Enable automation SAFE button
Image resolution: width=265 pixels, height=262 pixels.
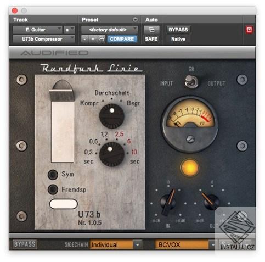pos(151,39)
